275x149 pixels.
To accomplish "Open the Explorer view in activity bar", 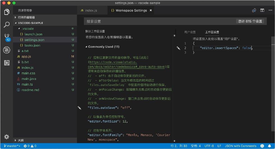I will pos(7,12).
